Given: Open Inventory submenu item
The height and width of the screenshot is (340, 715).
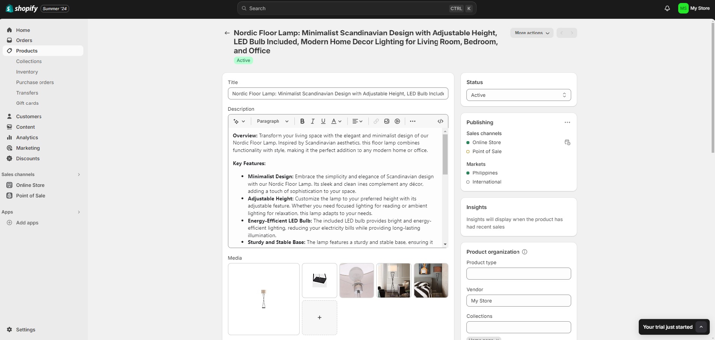Looking at the screenshot, I should (27, 72).
